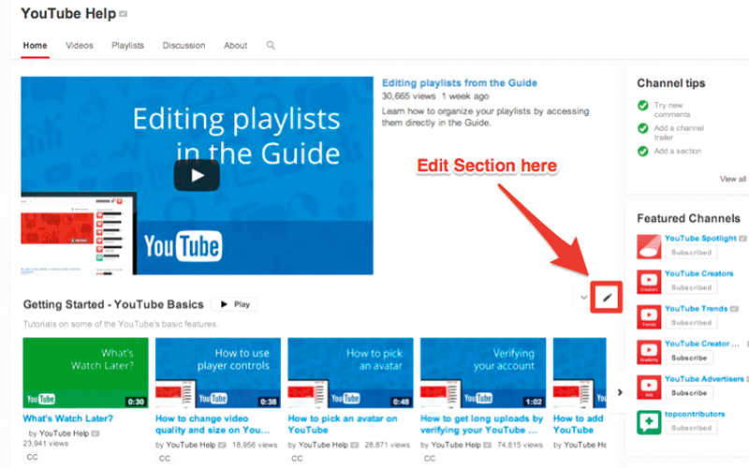Click the YouTube Creators channel icon
Image resolution: width=749 pixels, height=468 pixels.
[649, 282]
